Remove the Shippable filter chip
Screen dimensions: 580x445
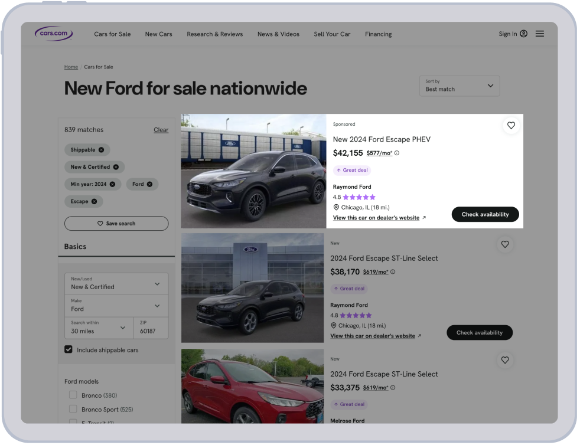pyautogui.click(x=102, y=150)
